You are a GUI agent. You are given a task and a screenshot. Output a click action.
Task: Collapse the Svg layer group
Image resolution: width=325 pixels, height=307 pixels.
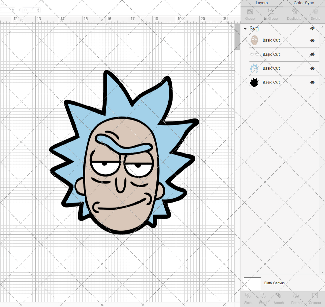tap(244, 29)
